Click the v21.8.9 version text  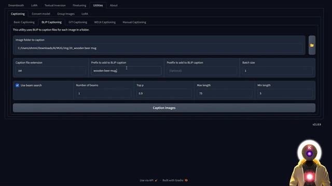tap(316, 125)
